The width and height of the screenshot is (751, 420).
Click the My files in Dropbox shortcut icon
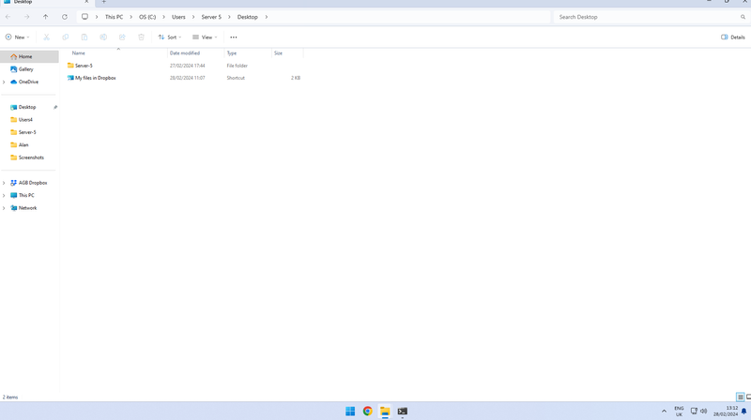[70, 78]
